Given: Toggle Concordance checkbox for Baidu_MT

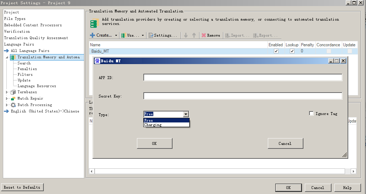Looking at the screenshot, I should pyautogui.click(x=329, y=51).
